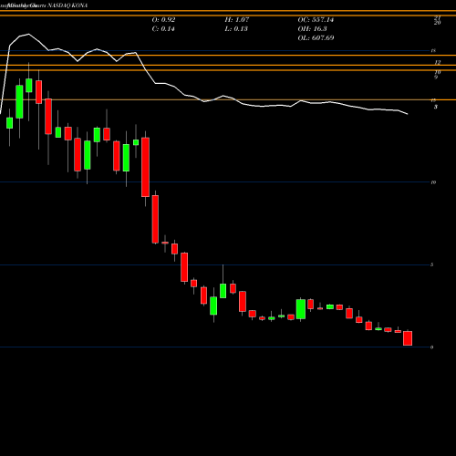The height and width of the screenshot is (456, 456).
Task: Click the OC: 557.14 readout
Action: pos(316,20)
